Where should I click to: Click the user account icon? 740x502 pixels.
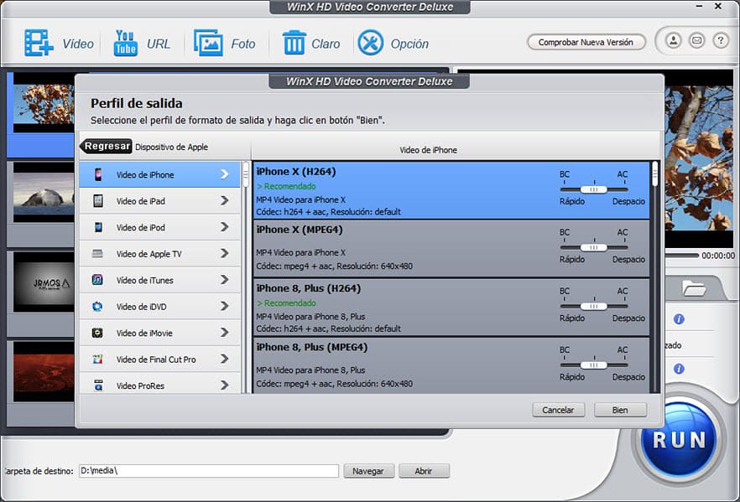pyautogui.click(x=674, y=40)
